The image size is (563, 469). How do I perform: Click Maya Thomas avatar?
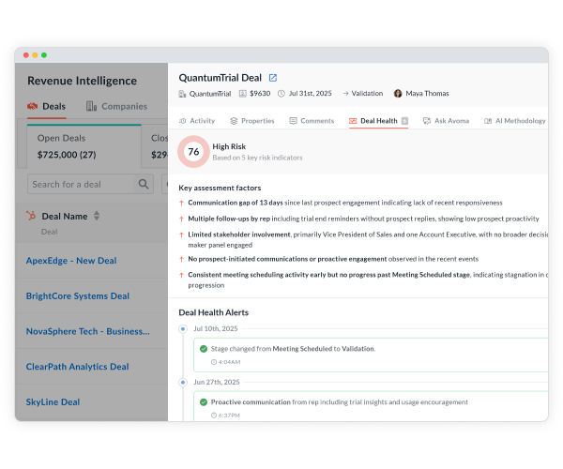click(x=398, y=94)
